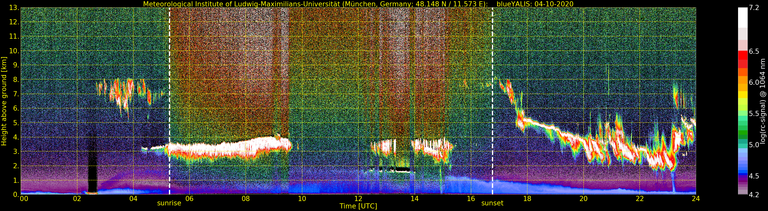
Task: Select the "22" time axis tick label
Action: pos(640,199)
